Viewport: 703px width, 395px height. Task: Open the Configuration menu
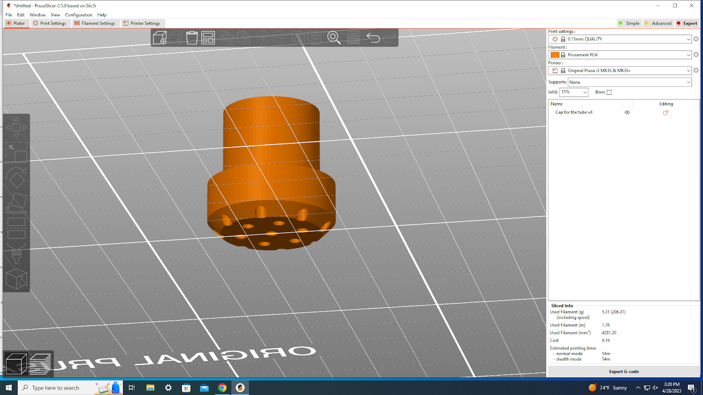click(79, 15)
